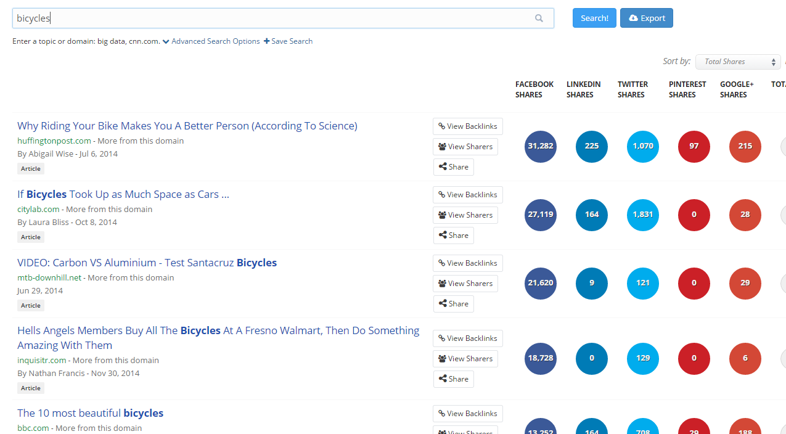The height and width of the screenshot is (434, 786).
Task: Click inside the bicycles search input field
Action: (x=247, y=18)
